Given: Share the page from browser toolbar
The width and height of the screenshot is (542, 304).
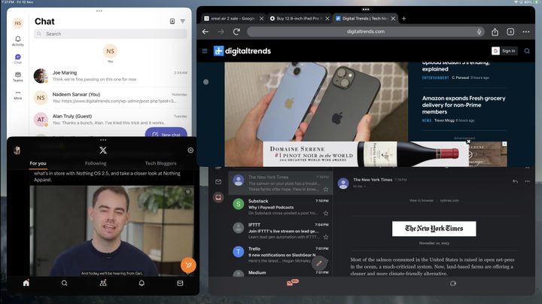Looking at the screenshot, I should (x=495, y=32).
